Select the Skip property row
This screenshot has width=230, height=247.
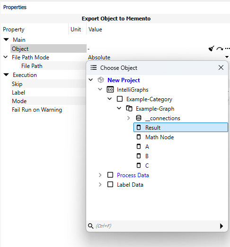(x=48, y=84)
